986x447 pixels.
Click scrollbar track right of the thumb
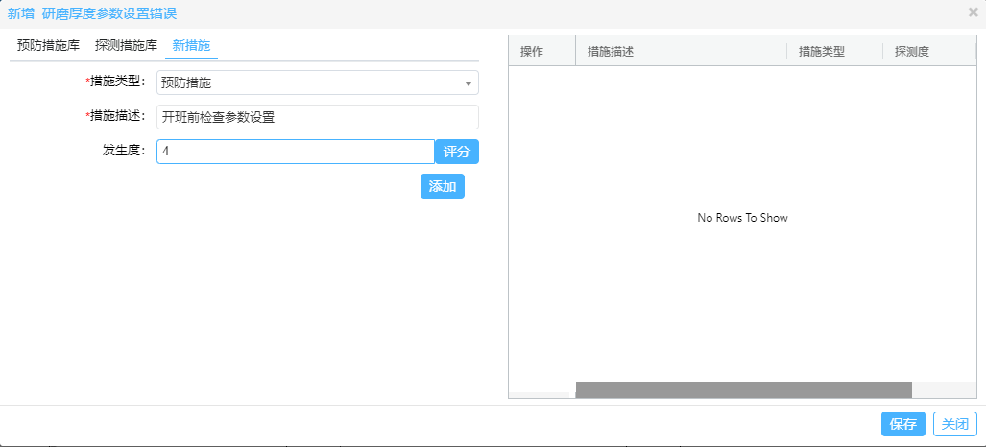943,389
